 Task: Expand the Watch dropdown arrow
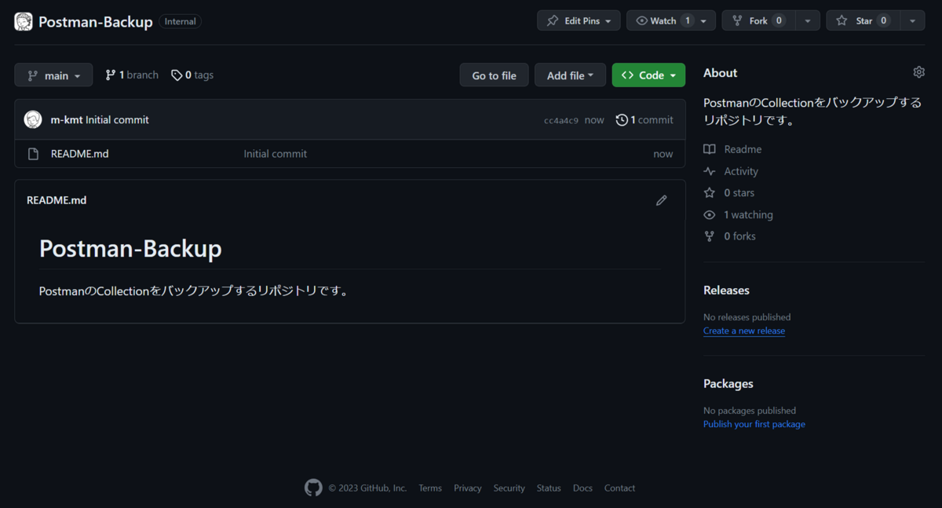(704, 21)
